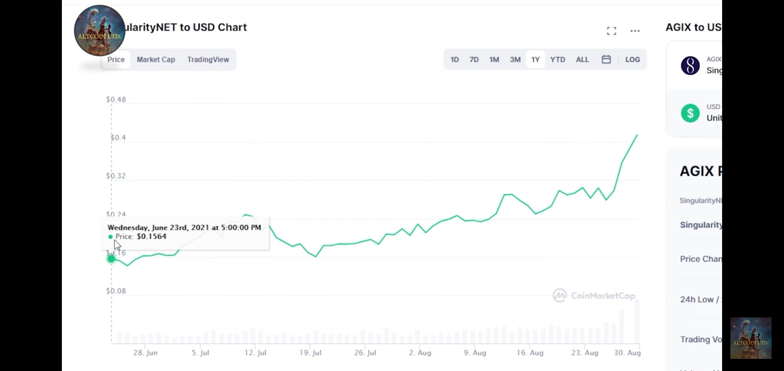Click the AGIX to USD converter heading

(694, 27)
